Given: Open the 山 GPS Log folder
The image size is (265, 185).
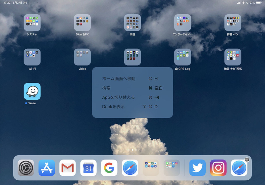Looking at the screenshot, I should point(183,57).
